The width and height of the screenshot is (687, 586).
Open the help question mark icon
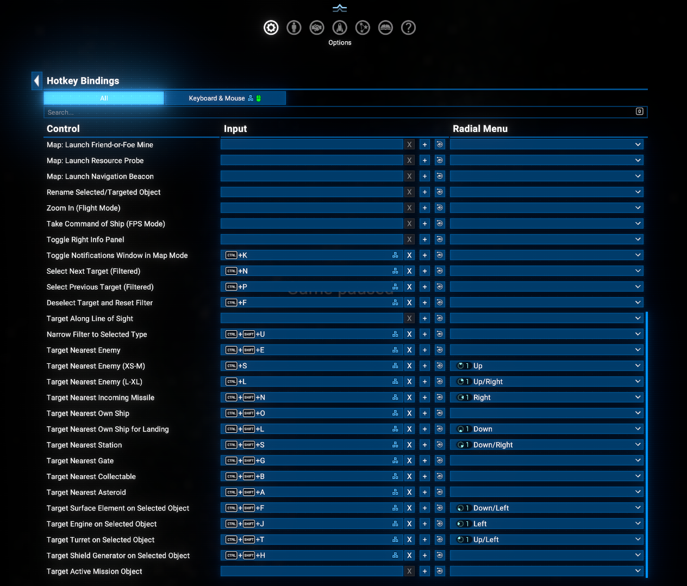tap(408, 28)
